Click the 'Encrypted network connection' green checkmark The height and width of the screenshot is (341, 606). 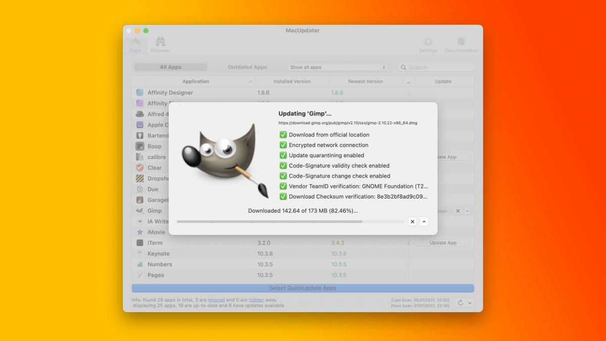(x=283, y=145)
